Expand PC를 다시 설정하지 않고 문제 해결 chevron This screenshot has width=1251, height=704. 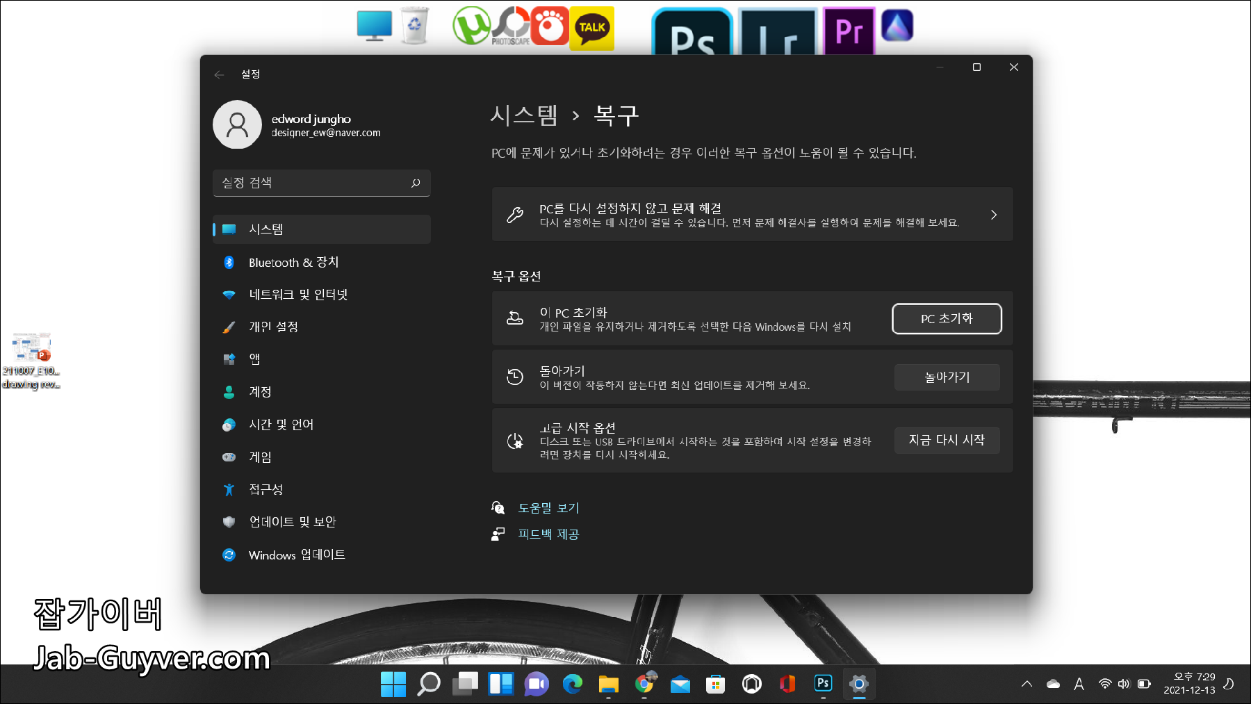coord(994,215)
